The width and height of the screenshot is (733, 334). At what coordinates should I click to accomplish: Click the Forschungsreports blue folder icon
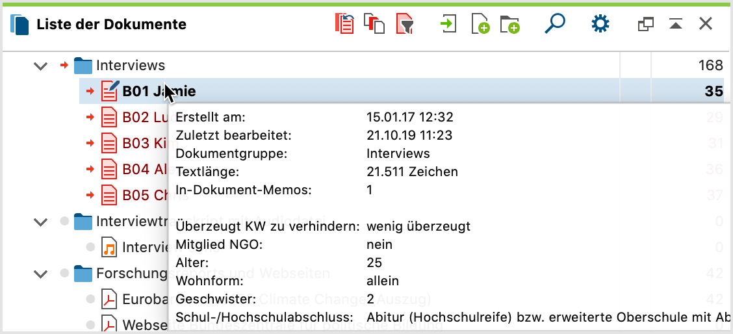pyautogui.click(x=83, y=273)
